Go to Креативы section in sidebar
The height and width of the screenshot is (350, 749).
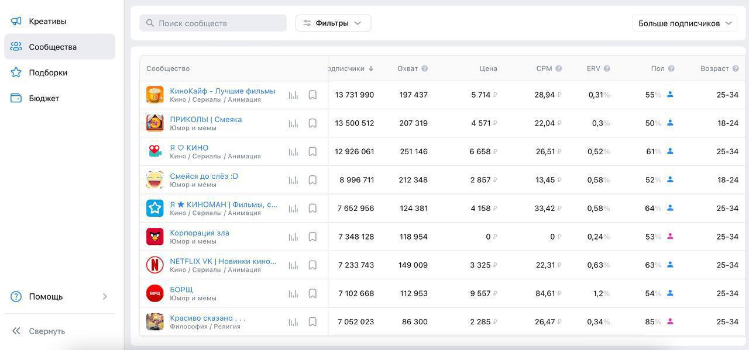[47, 21]
